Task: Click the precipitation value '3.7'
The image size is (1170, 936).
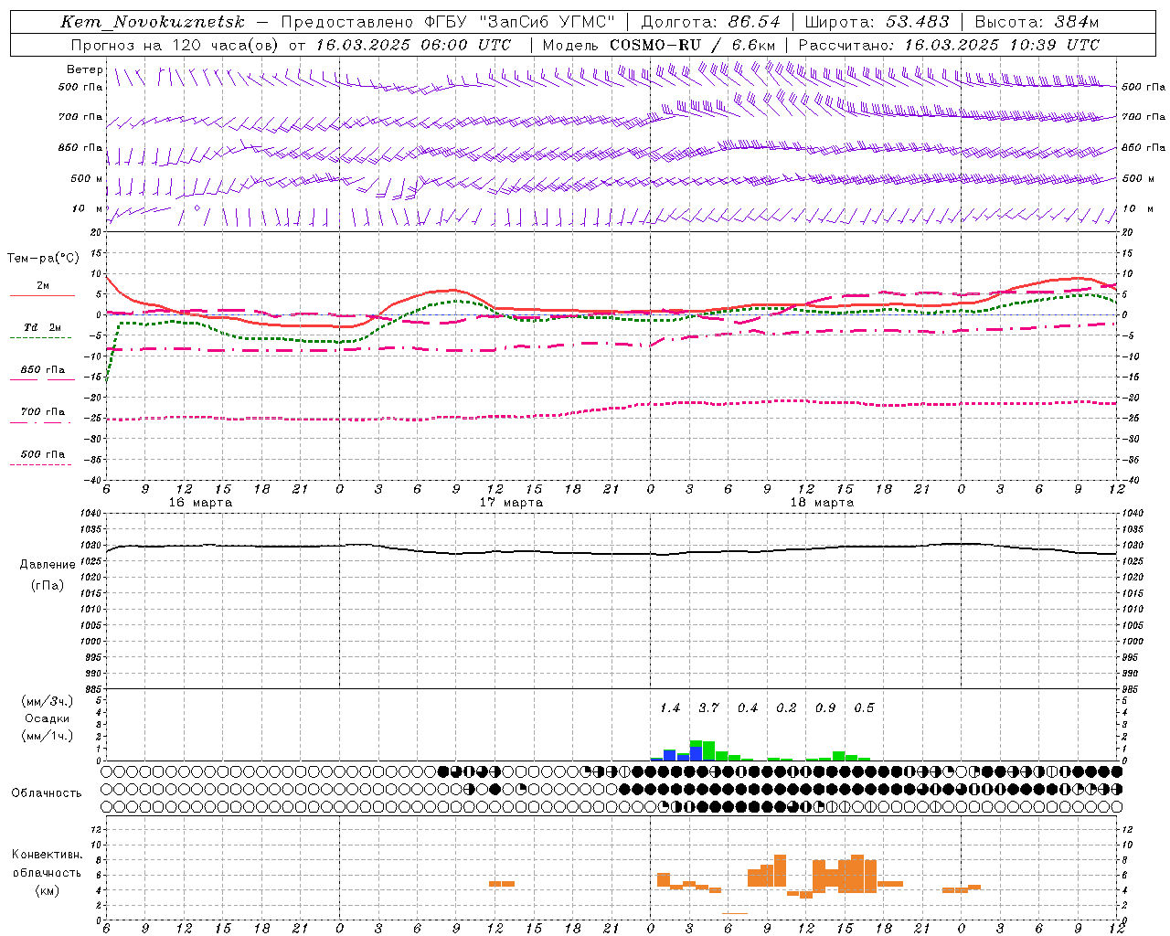Action: pos(708,708)
